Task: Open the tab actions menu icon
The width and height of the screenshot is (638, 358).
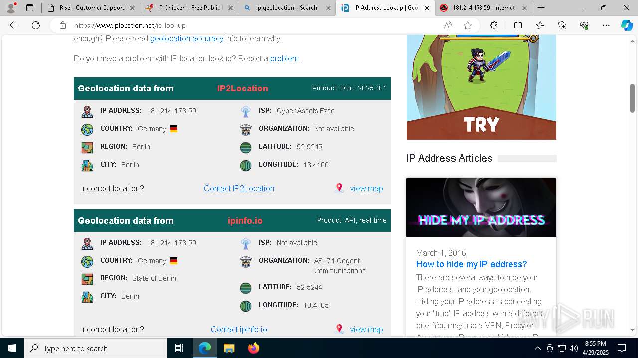Action: tap(30, 8)
